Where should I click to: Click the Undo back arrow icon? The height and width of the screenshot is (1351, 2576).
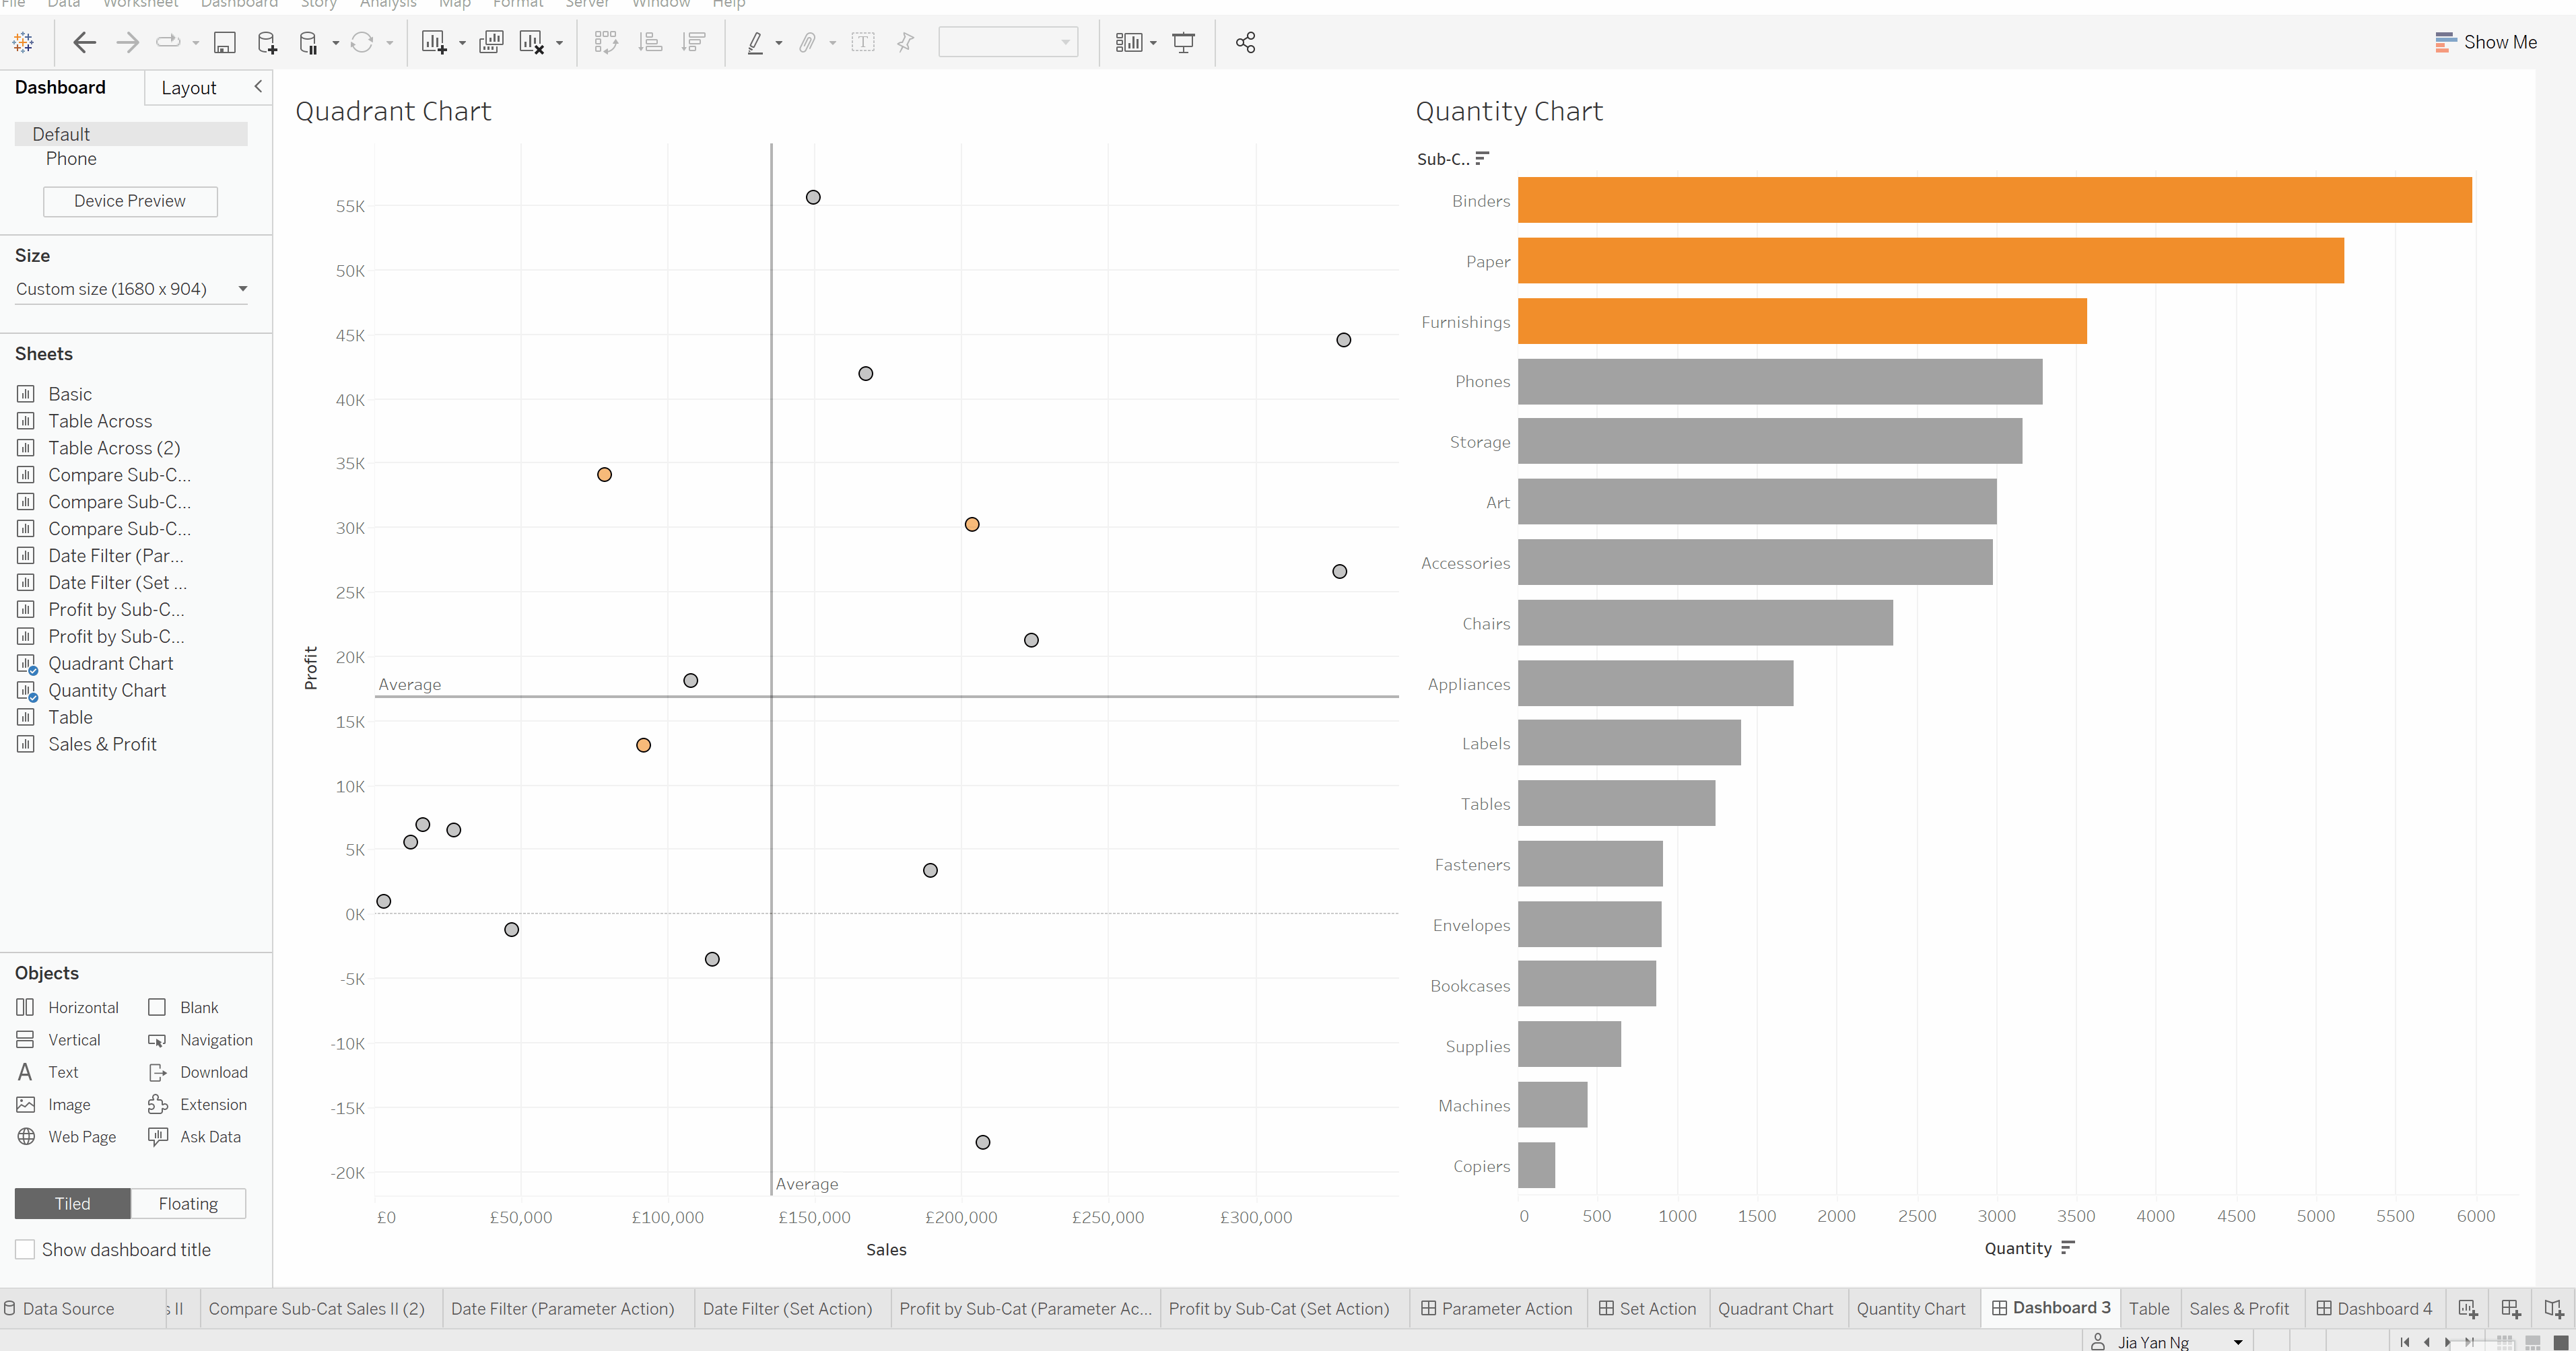coord(85,43)
